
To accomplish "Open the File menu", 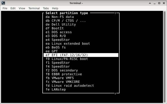I will pos(5,8).
